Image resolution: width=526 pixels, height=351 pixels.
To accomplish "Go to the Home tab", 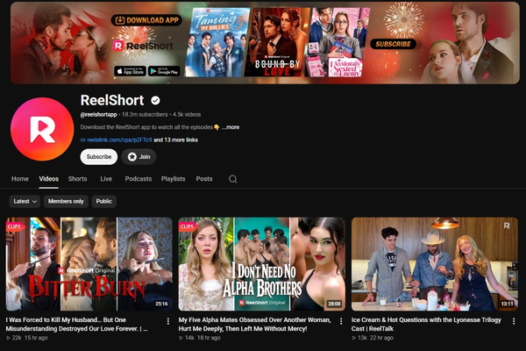I will point(20,179).
